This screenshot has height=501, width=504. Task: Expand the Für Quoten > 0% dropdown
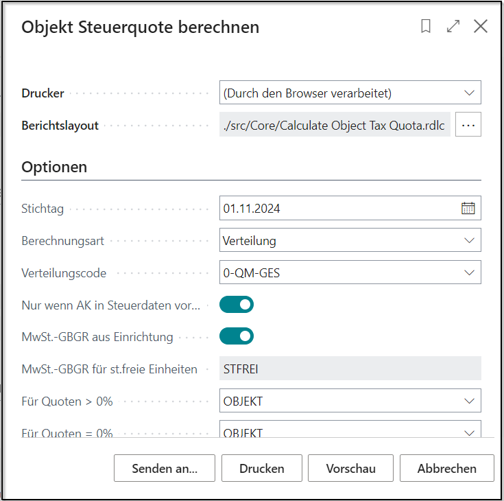350,401
